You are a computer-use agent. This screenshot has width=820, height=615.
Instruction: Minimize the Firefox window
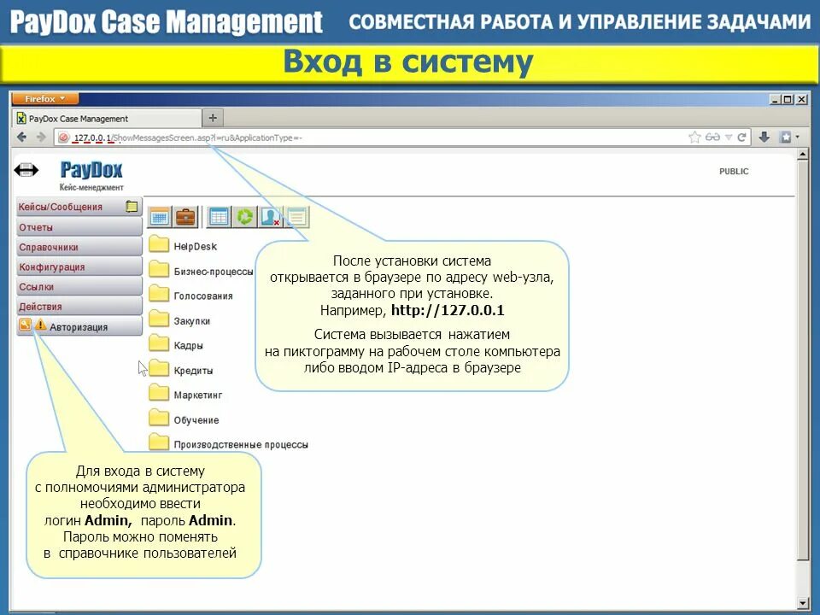[776, 99]
